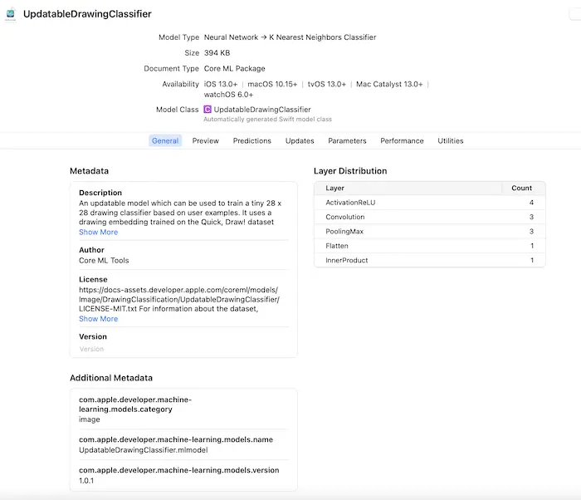The height and width of the screenshot is (500, 581).
Task: Select the ActivationReLU layer row
Action: coord(429,203)
